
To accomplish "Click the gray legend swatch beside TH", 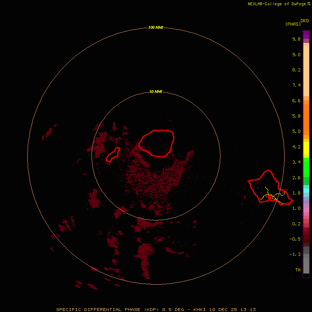I will (x=306, y=266).
